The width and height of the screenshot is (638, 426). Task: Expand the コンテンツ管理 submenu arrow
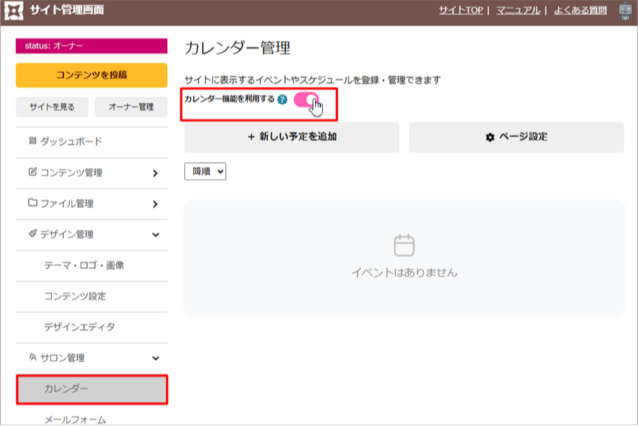(x=155, y=173)
